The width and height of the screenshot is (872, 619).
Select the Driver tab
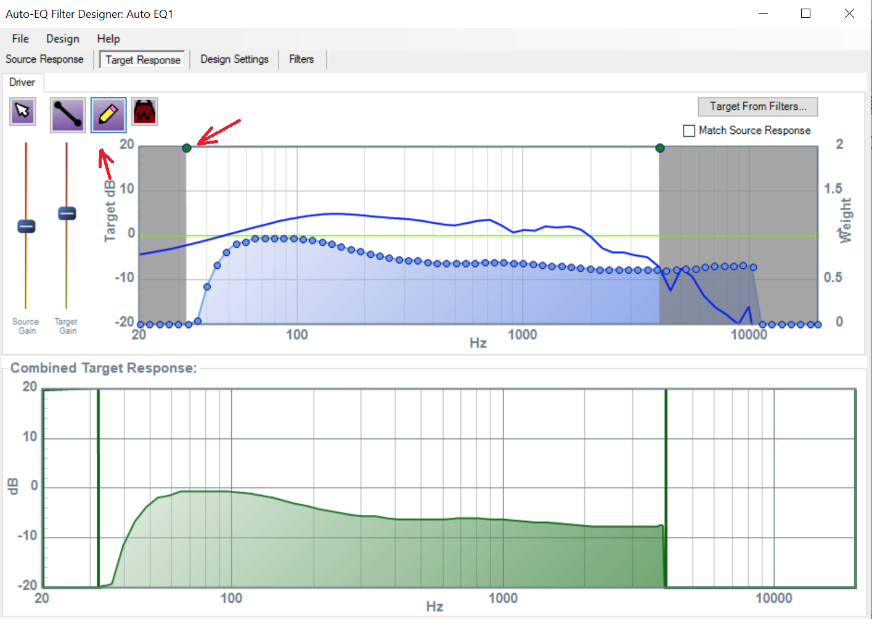coord(22,83)
